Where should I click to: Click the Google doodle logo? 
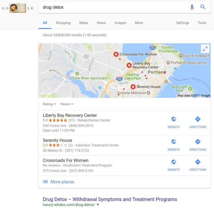(x=18, y=8)
